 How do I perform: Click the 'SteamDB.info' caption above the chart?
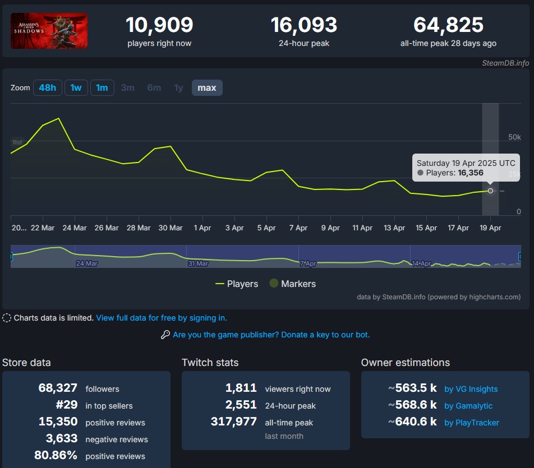tap(505, 63)
